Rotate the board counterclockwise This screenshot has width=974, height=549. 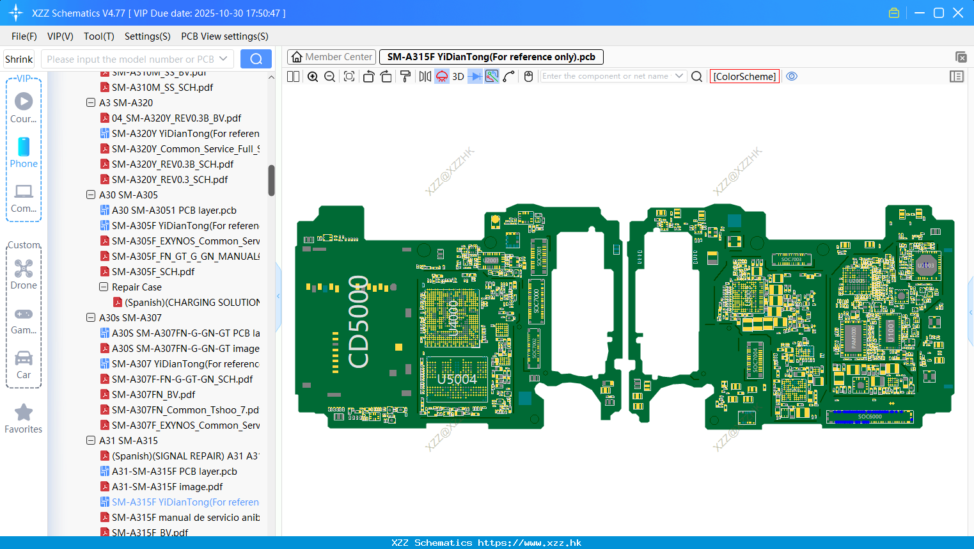[x=368, y=76]
